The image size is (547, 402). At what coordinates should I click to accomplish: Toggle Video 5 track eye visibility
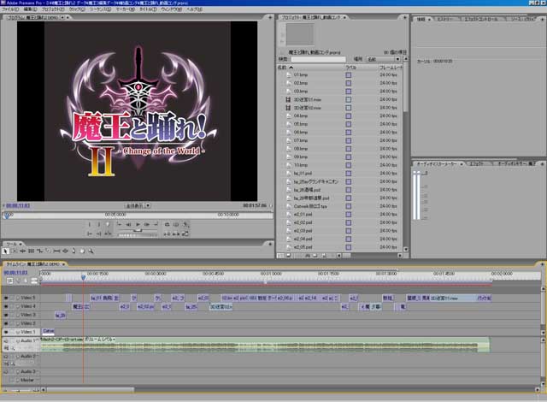[x=6, y=298]
